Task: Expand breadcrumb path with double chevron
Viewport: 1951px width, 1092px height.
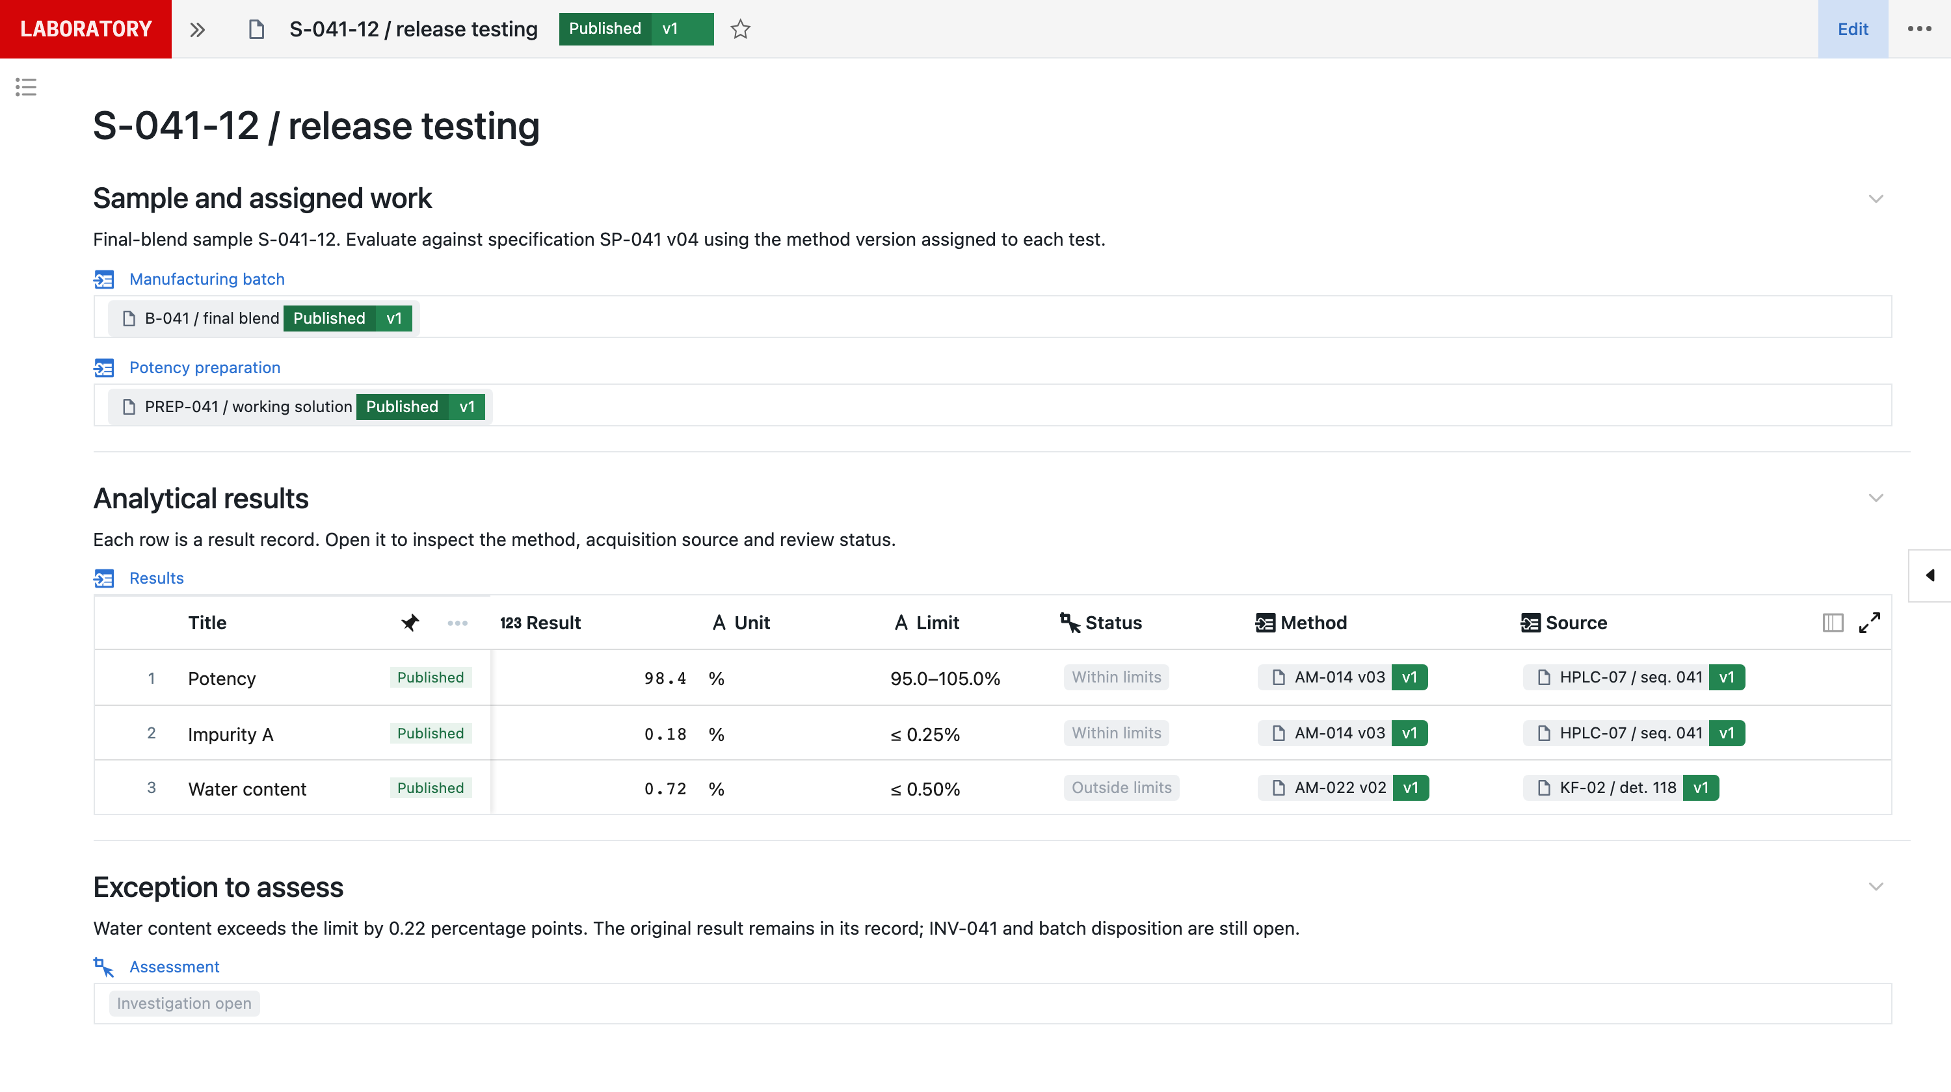Action: coord(198,29)
